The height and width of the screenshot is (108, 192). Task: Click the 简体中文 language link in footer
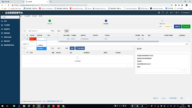pyautogui.click(x=155, y=98)
